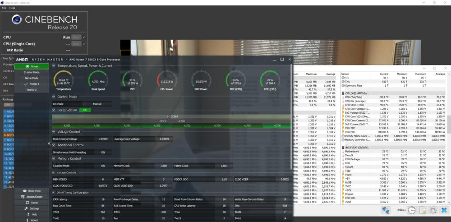Select the CPU EDC sensor row in HWiNFO
This screenshot has width=451, height=222.
pyautogui.click(x=393, y=132)
